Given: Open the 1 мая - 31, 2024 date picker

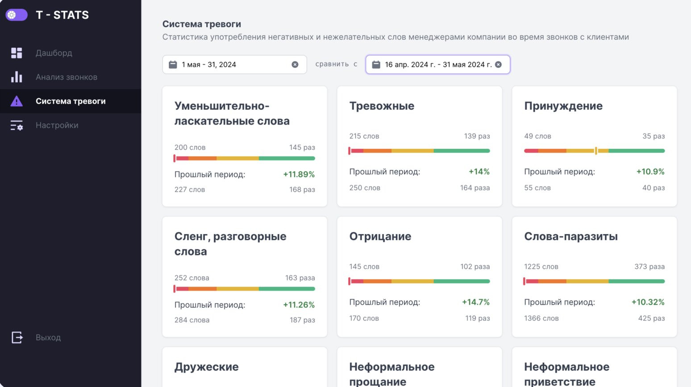Looking at the screenshot, I should point(232,65).
